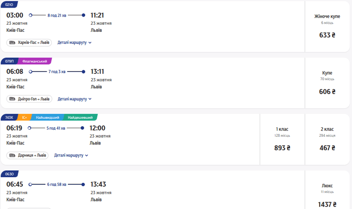The width and height of the screenshot is (352, 209).
Task: Click the Найшвидший tag on train 743К
Action: (48, 117)
